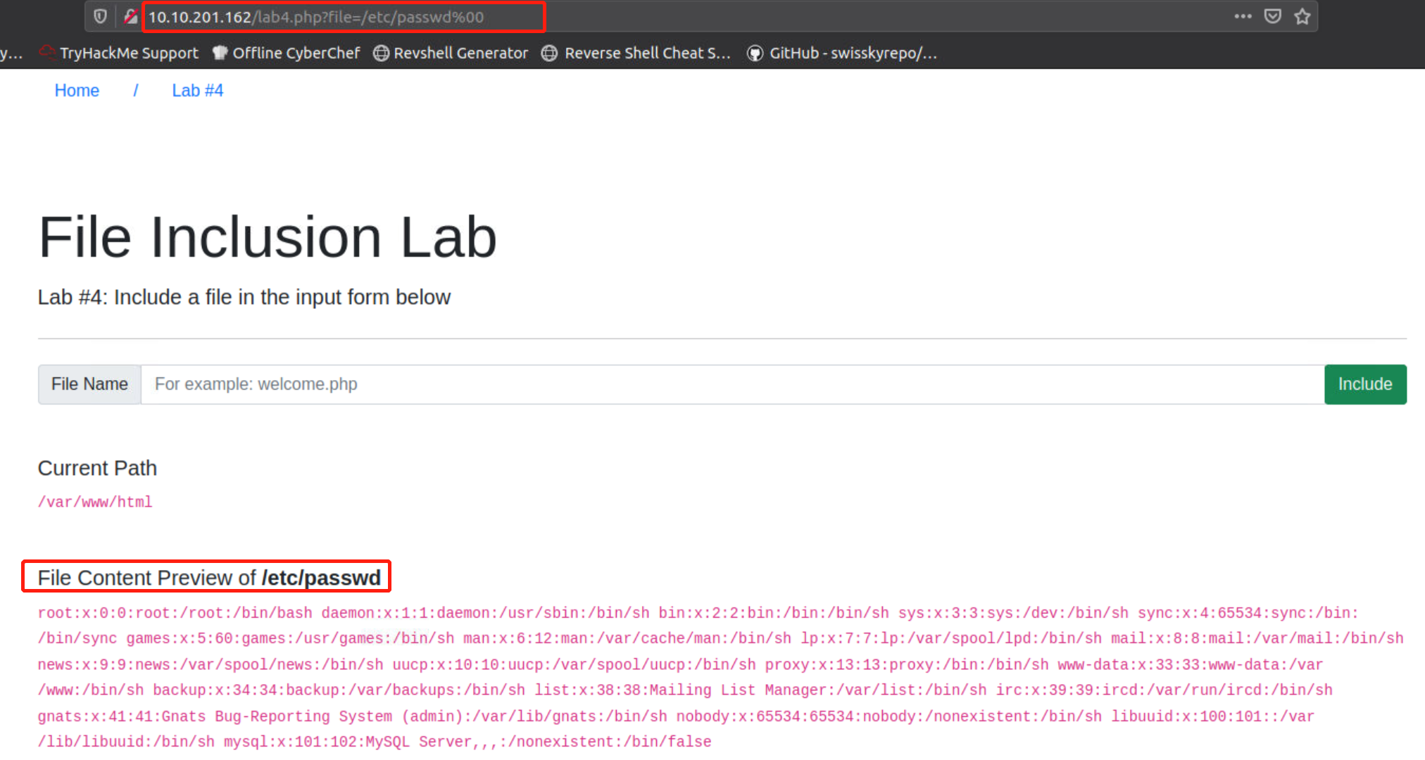Click the /var/www/html current path text

pyautogui.click(x=95, y=502)
